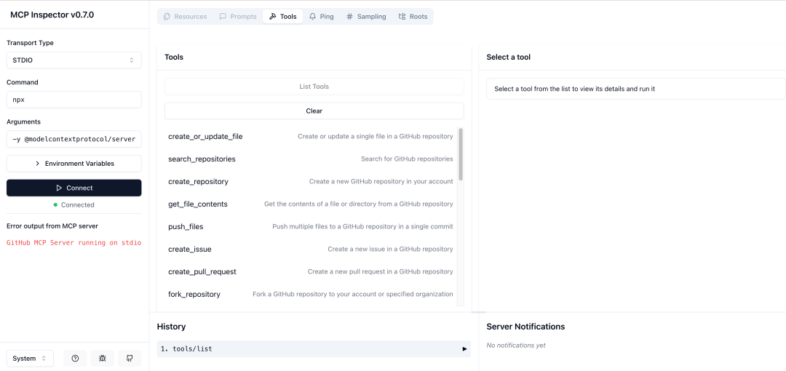Screen dimensions: 786x371
Task: Click the bug debugging icon
Action: 103,359
